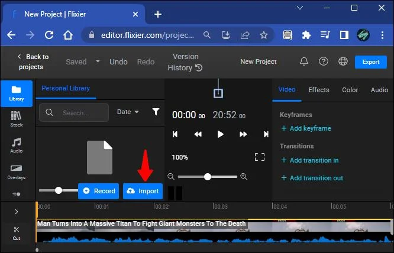Open the motion panel below Overlays
394x253 pixels.
tap(17, 194)
